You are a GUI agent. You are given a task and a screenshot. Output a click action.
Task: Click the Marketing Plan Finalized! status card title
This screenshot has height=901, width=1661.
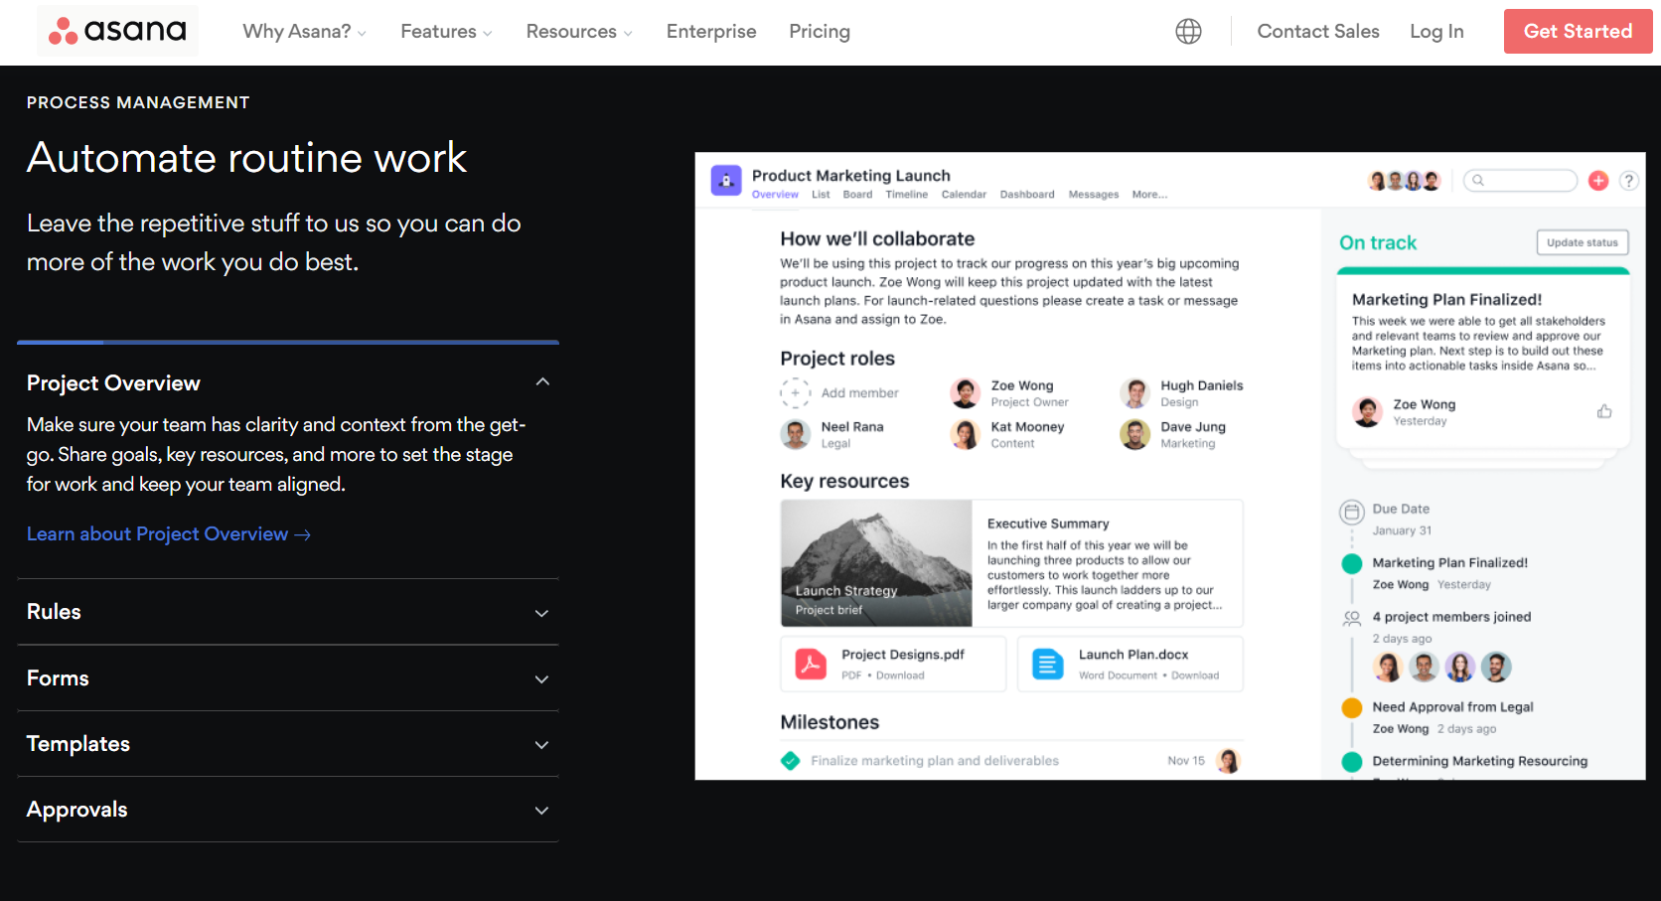tap(1446, 300)
